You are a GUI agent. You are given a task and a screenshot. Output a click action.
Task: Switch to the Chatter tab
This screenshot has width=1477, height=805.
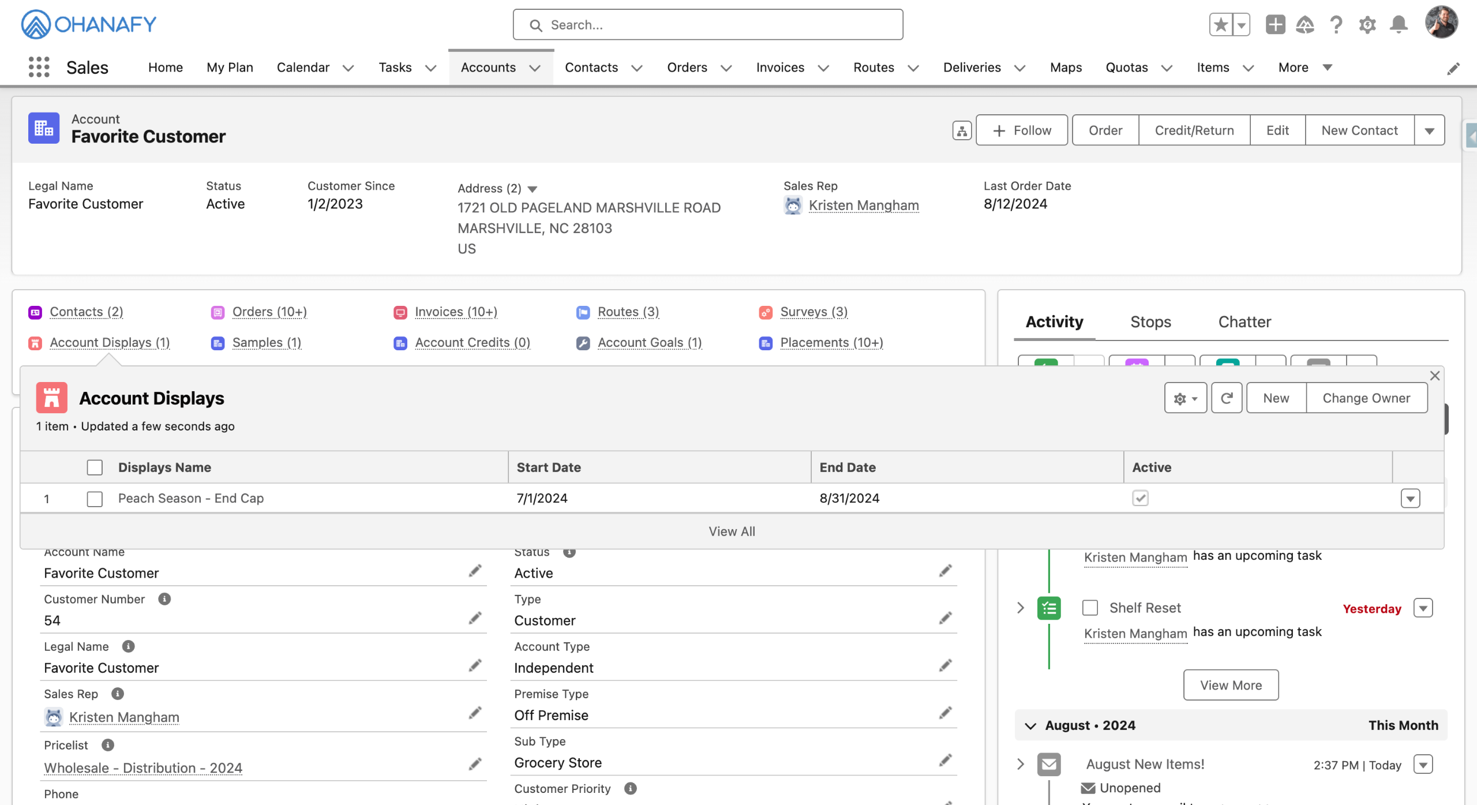click(x=1244, y=322)
